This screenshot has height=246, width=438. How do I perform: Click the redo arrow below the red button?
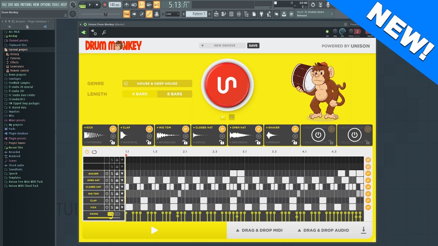pos(232,117)
